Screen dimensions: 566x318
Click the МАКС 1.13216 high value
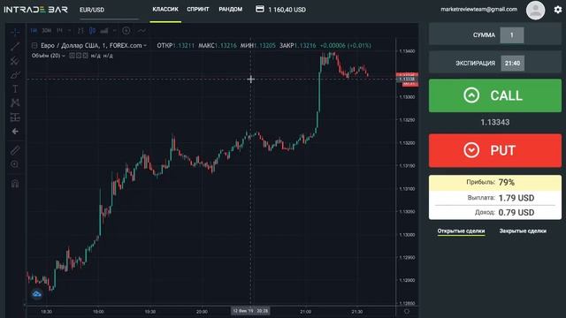[218, 45]
